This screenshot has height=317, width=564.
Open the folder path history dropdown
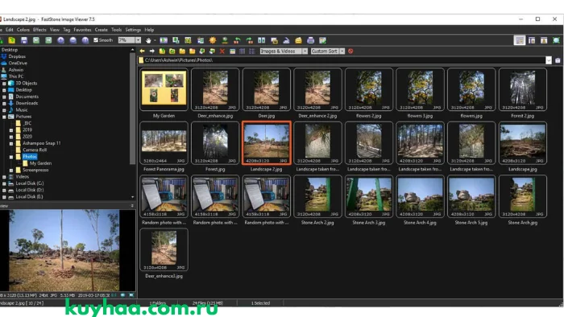pyautogui.click(x=549, y=60)
